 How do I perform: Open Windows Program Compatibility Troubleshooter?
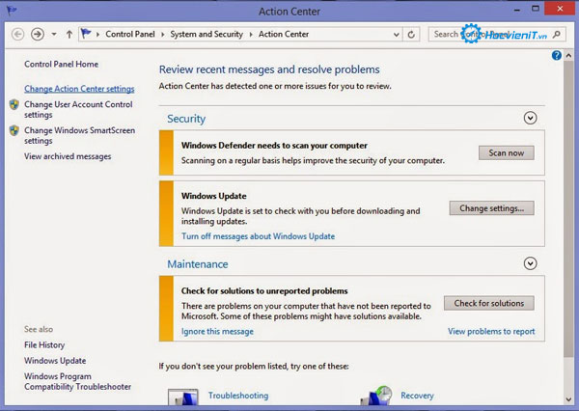[77, 381]
